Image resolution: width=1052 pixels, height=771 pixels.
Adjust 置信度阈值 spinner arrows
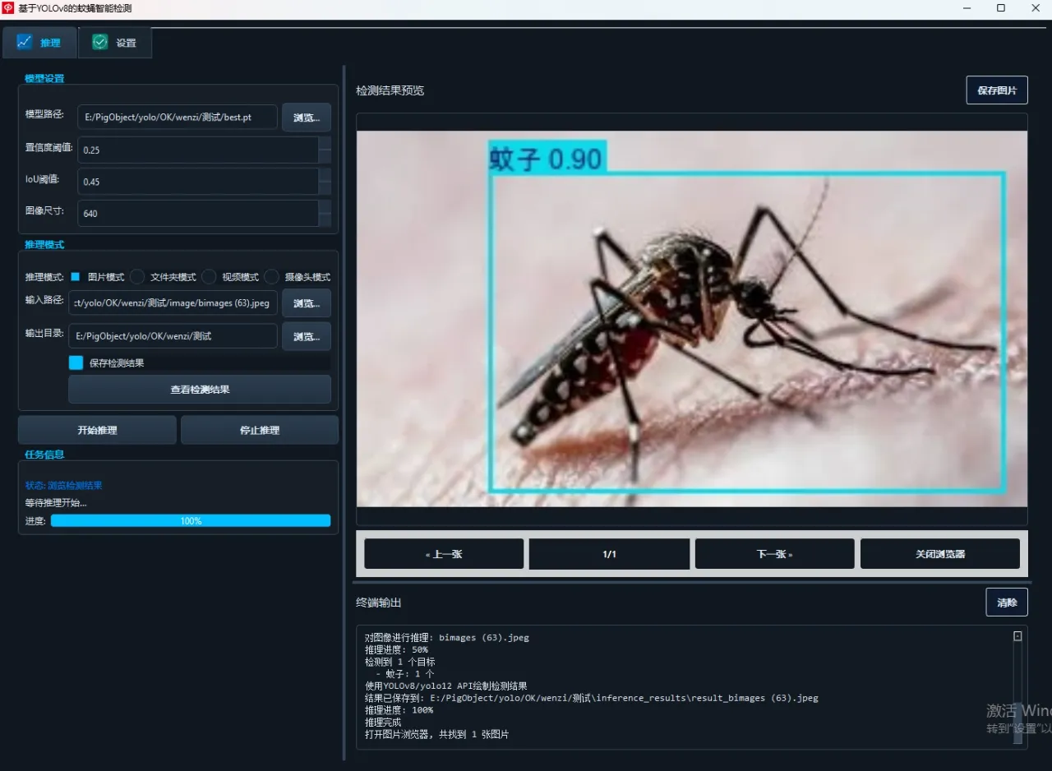coord(325,150)
